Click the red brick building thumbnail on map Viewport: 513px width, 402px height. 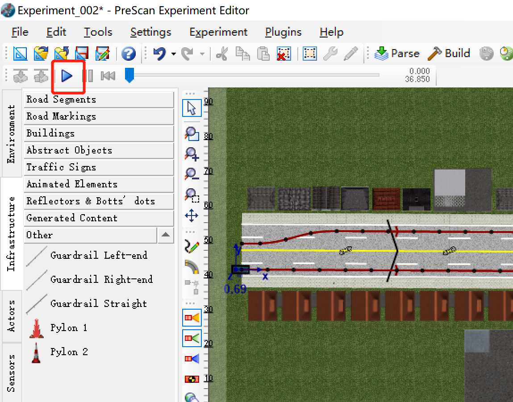tap(386, 199)
